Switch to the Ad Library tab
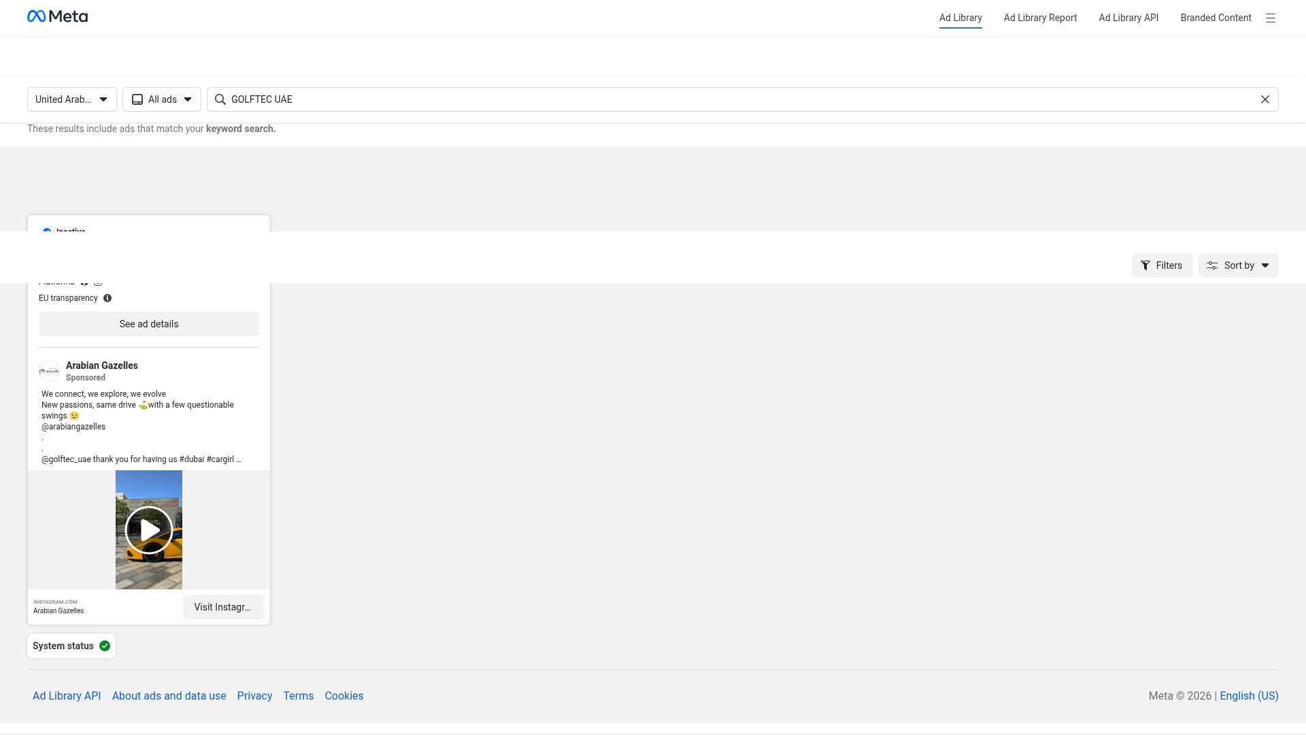 click(x=960, y=18)
